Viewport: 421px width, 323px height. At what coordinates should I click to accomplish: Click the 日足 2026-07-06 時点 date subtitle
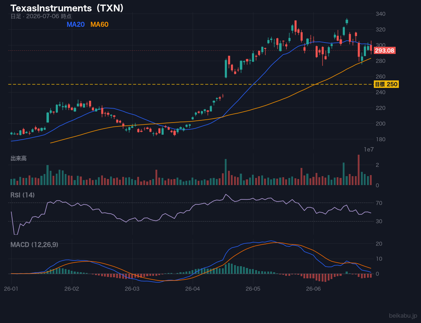coord(41,16)
